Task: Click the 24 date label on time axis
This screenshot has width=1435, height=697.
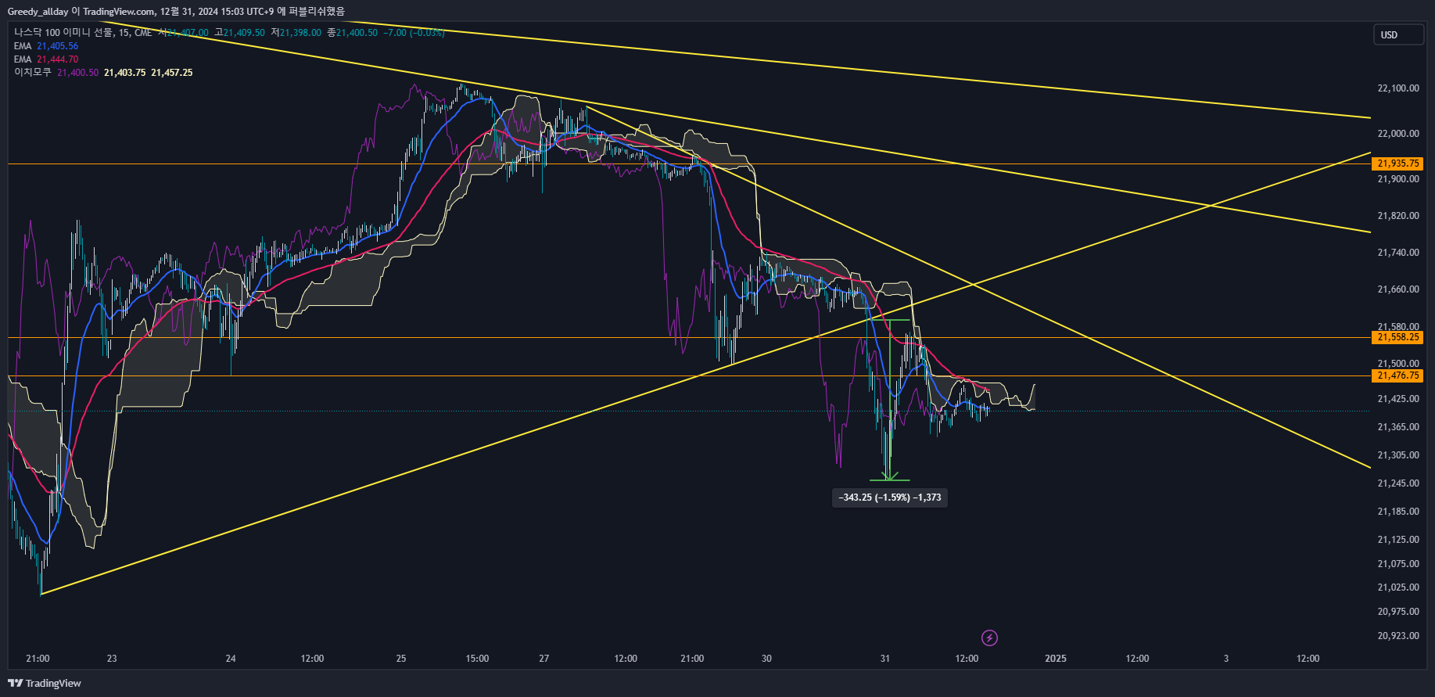Action: tap(231, 659)
